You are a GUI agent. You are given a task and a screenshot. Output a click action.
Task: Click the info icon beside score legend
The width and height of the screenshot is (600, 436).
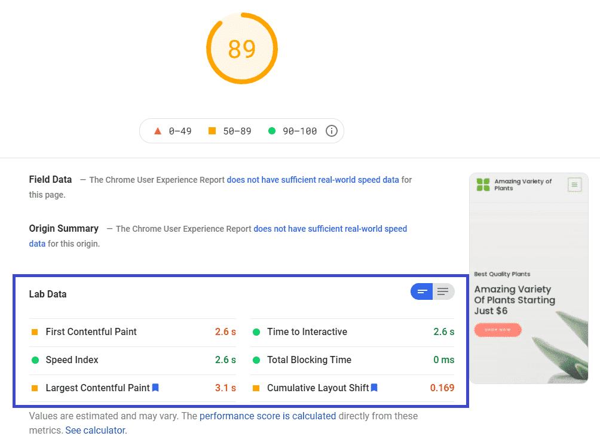pos(332,131)
